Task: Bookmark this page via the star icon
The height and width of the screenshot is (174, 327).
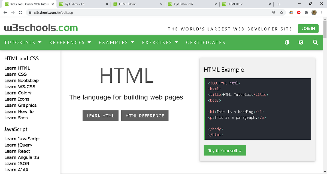Action: tap(281, 12)
